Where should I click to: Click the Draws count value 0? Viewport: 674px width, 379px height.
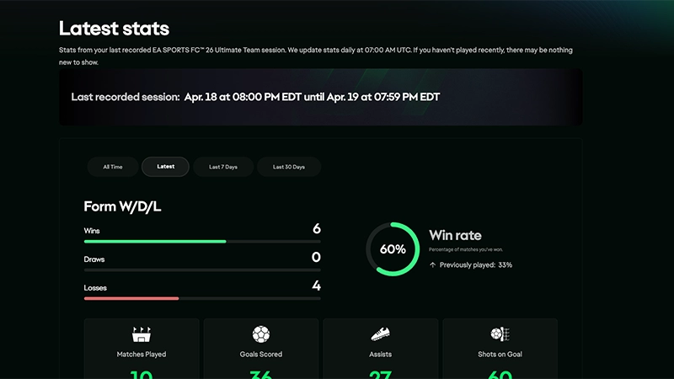point(317,257)
